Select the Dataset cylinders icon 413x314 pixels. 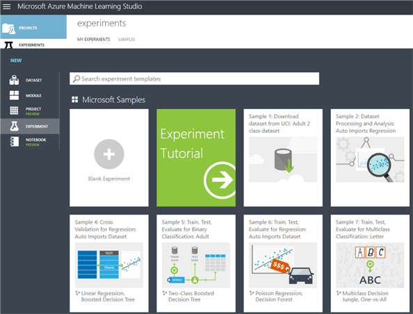pyautogui.click(x=14, y=80)
